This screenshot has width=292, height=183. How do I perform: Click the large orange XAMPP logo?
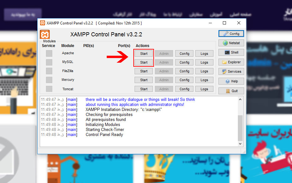point(45,34)
